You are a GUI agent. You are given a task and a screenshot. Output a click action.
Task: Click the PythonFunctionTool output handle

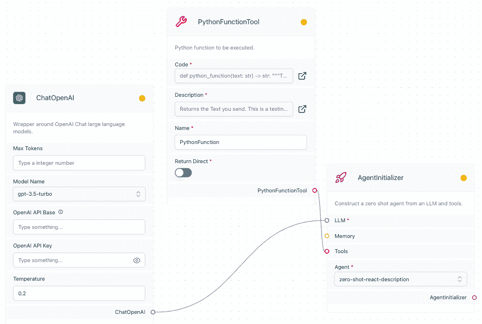tap(314, 191)
